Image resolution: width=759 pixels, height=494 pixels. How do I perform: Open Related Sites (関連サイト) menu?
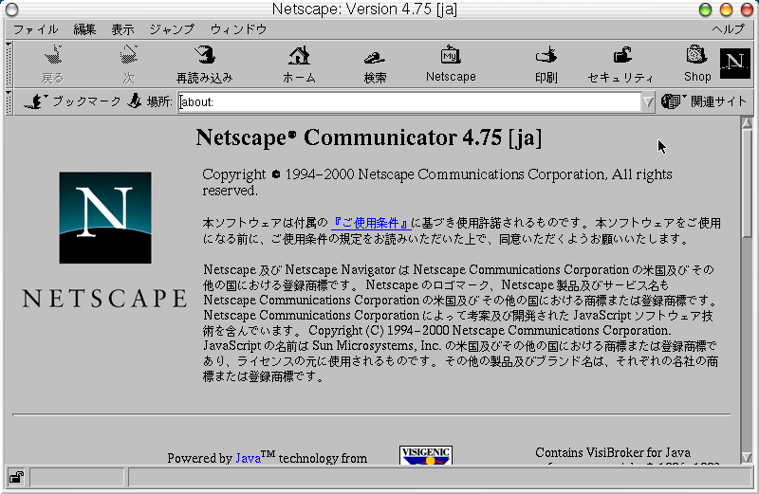coord(704,101)
